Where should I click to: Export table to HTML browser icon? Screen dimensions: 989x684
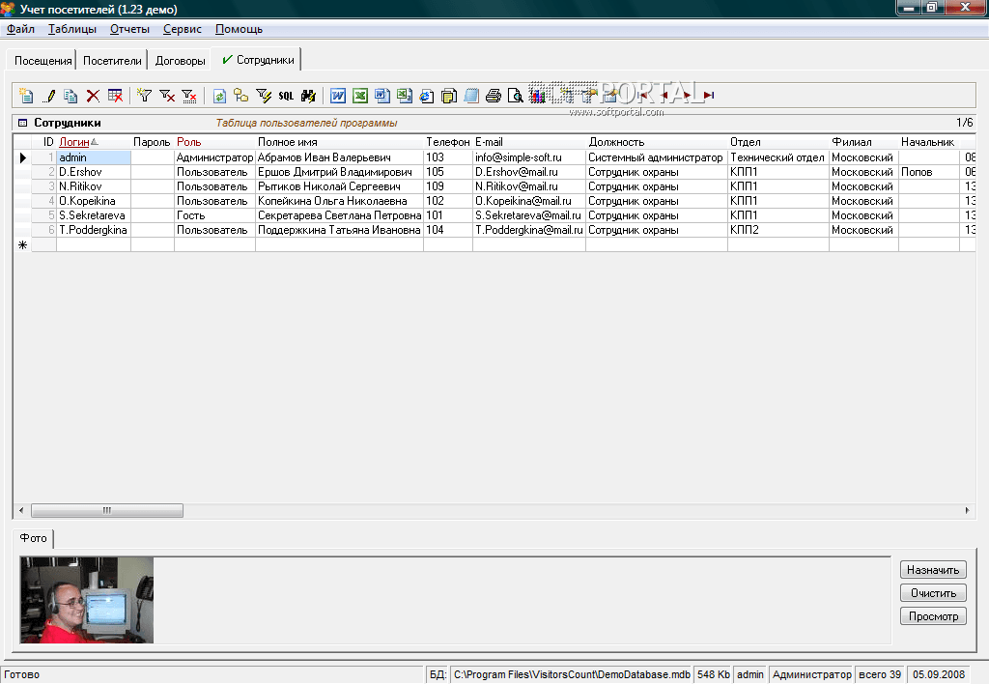426,96
